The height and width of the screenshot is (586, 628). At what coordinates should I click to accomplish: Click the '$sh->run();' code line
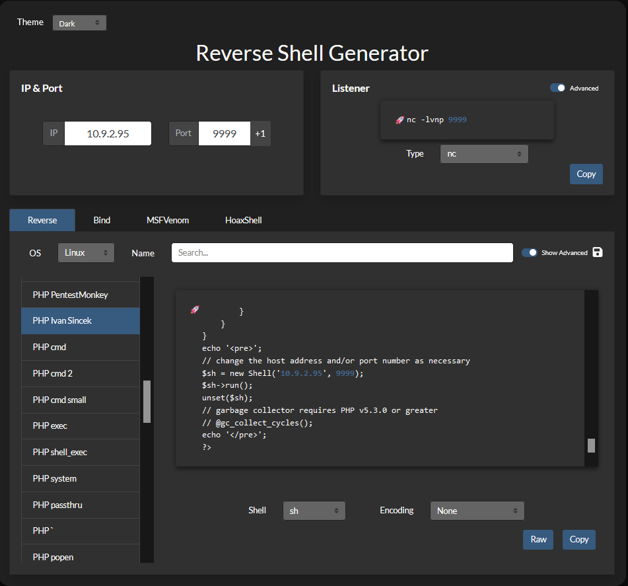pos(227,385)
